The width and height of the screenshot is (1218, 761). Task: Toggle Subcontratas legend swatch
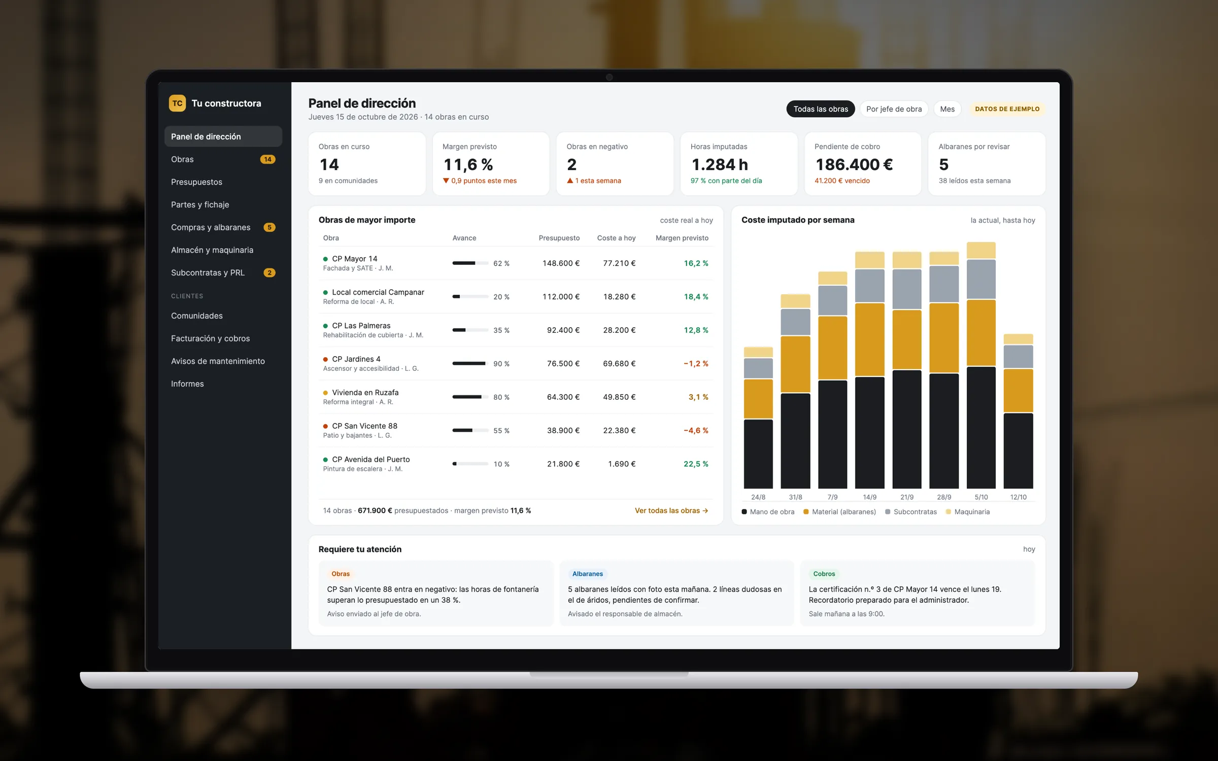point(888,512)
